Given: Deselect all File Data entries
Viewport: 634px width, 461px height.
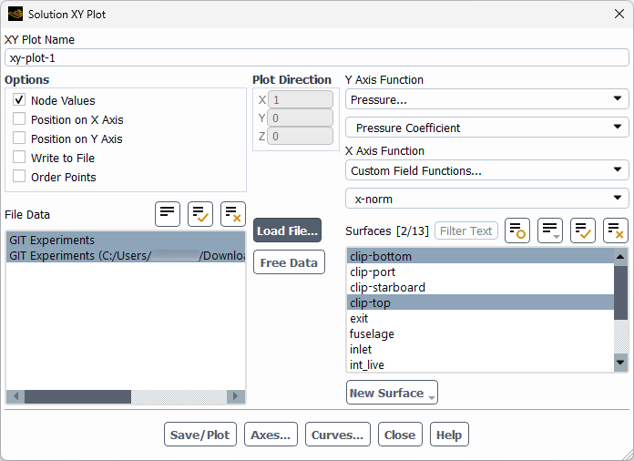Looking at the screenshot, I should [x=233, y=214].
